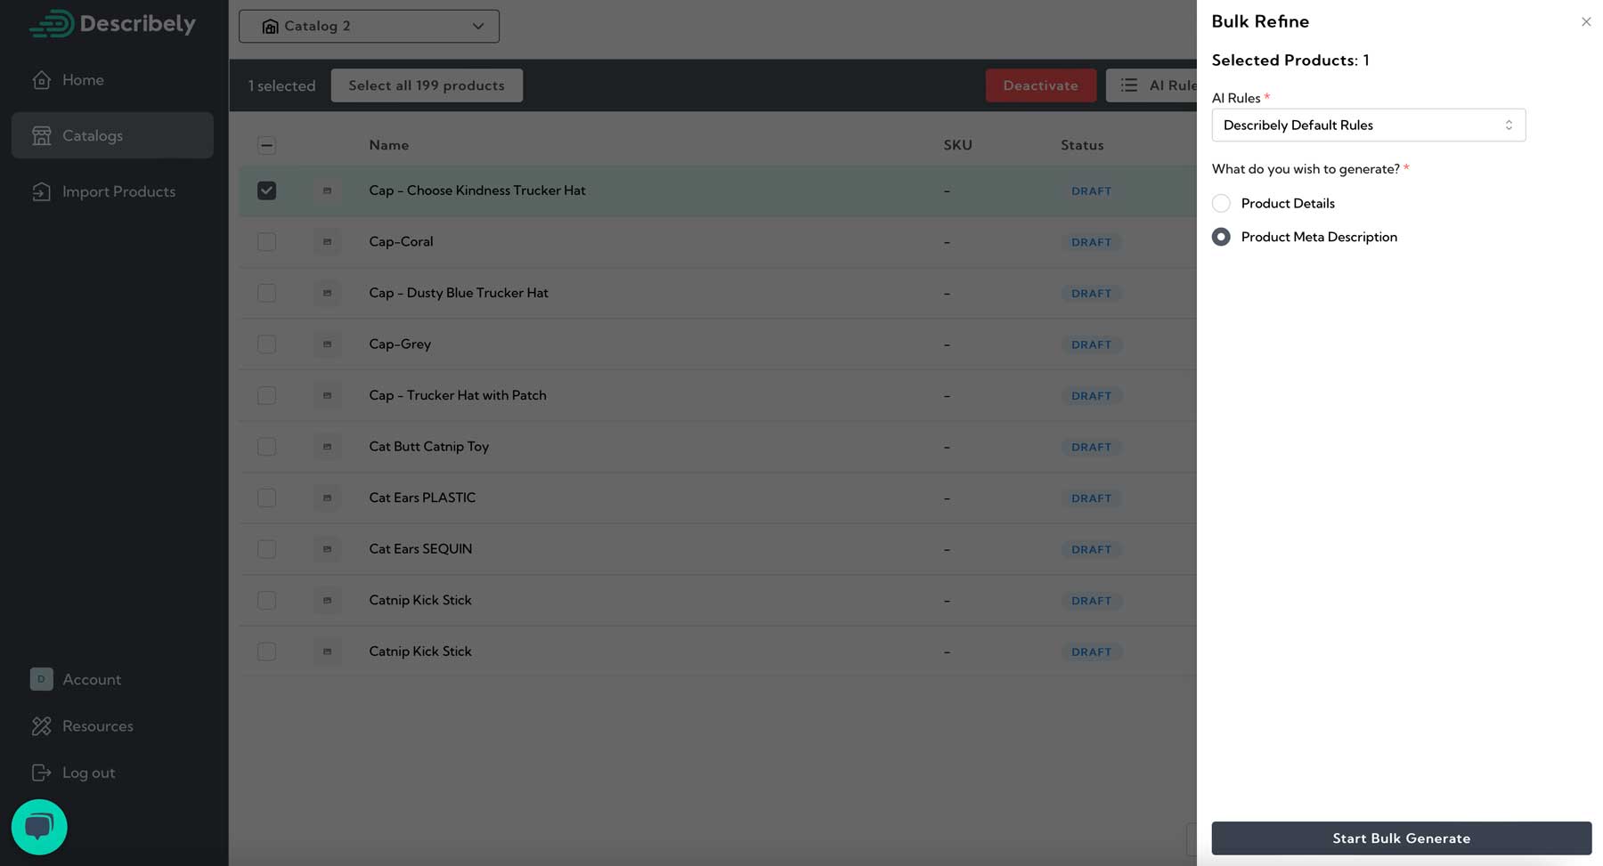The image size is (1603, 866).
Task: Click the Describely logo icon
Action: [52, 23]
